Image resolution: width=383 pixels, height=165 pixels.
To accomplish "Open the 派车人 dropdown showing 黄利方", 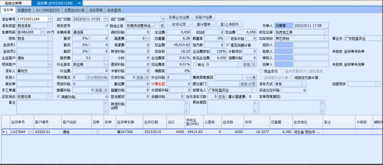I will (50, 71).
